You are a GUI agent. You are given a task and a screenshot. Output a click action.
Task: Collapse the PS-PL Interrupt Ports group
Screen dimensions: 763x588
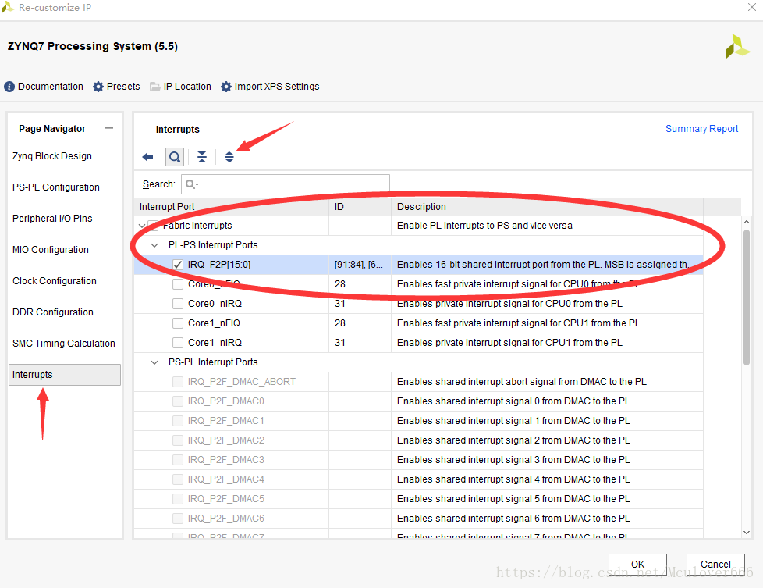pyautogui.click(x=154, y=362)
